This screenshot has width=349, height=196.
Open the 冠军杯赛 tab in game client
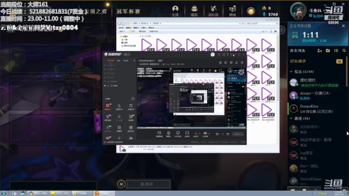[128, 11]
